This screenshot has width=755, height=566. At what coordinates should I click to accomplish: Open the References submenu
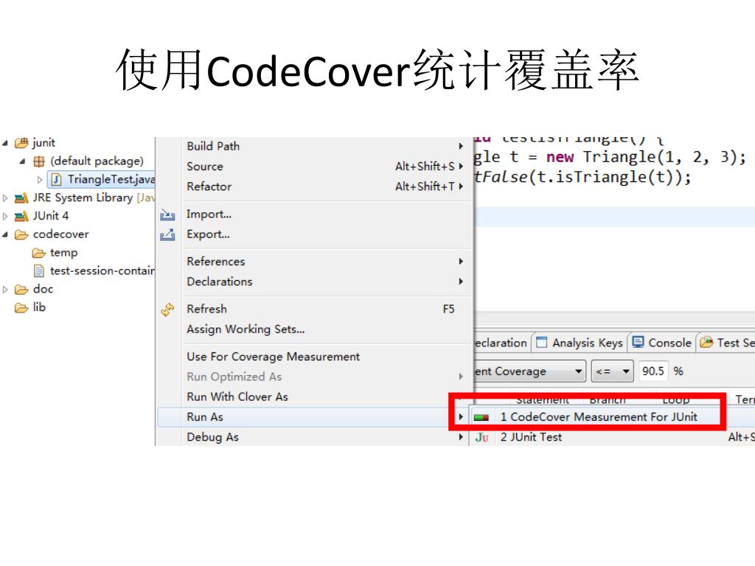pos(316,262)
